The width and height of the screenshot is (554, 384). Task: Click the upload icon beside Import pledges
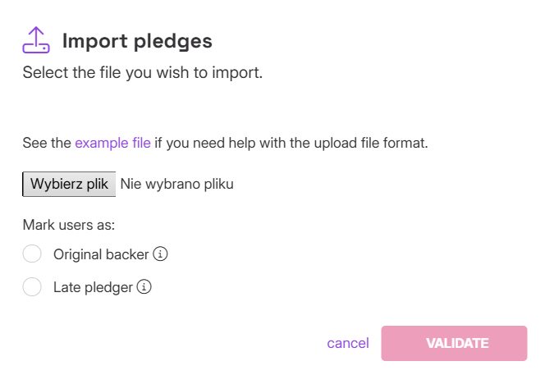(35, 39)
